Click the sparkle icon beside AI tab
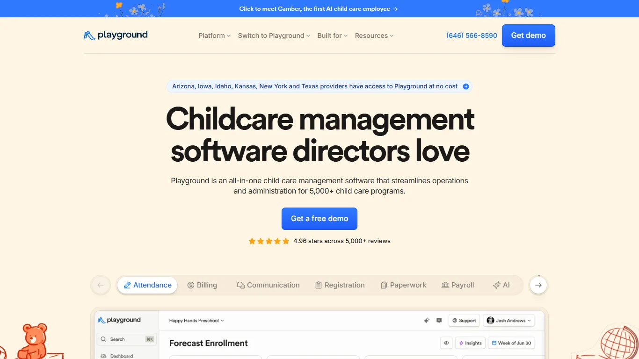 [x=497, y=285]
